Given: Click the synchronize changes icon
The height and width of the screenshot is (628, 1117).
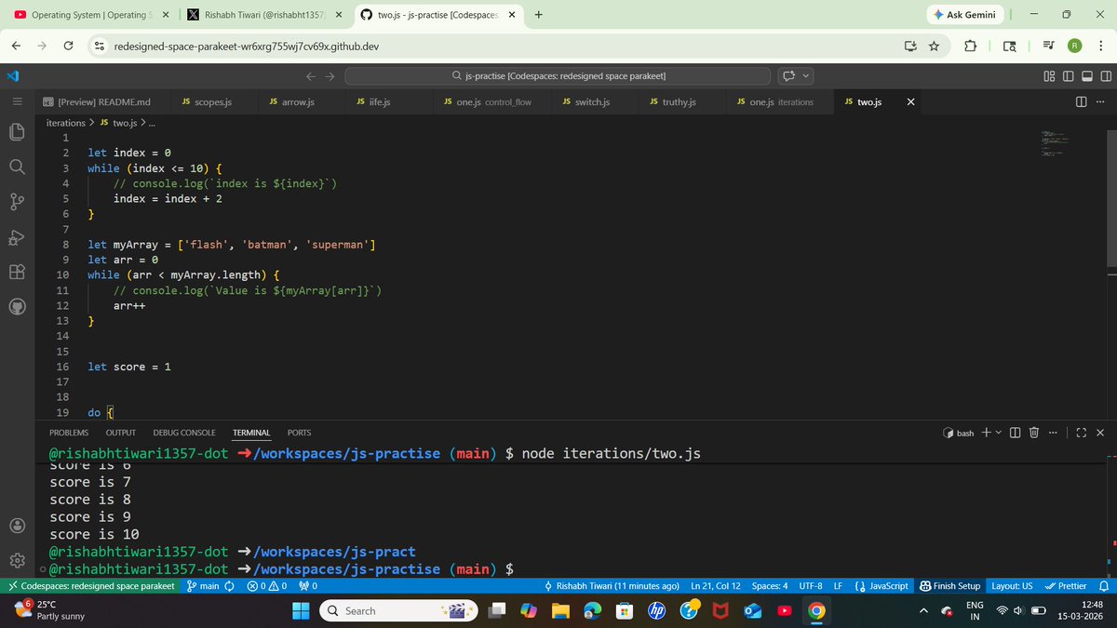Looking at the screenshot, I should [x=229, y=586].
